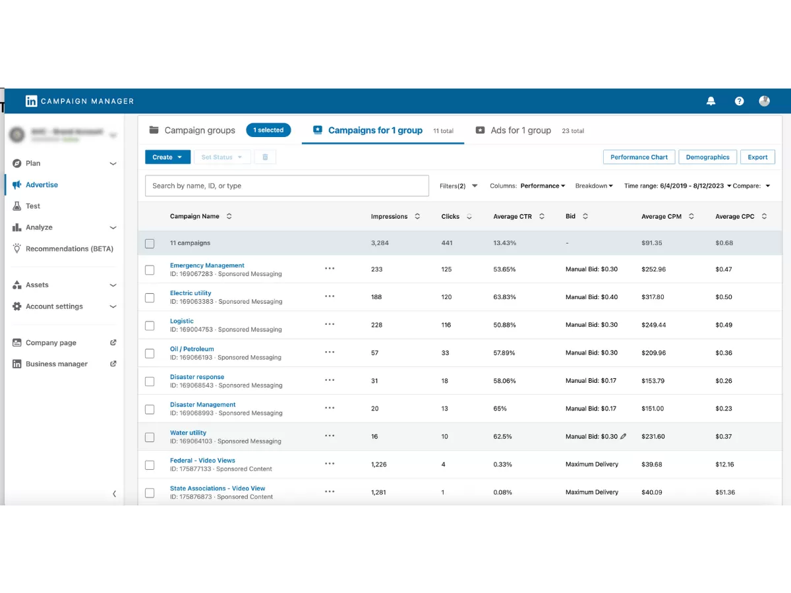Edit bid pencil icon for Water utility
The image size is (791, 593).
pos(624,436)
